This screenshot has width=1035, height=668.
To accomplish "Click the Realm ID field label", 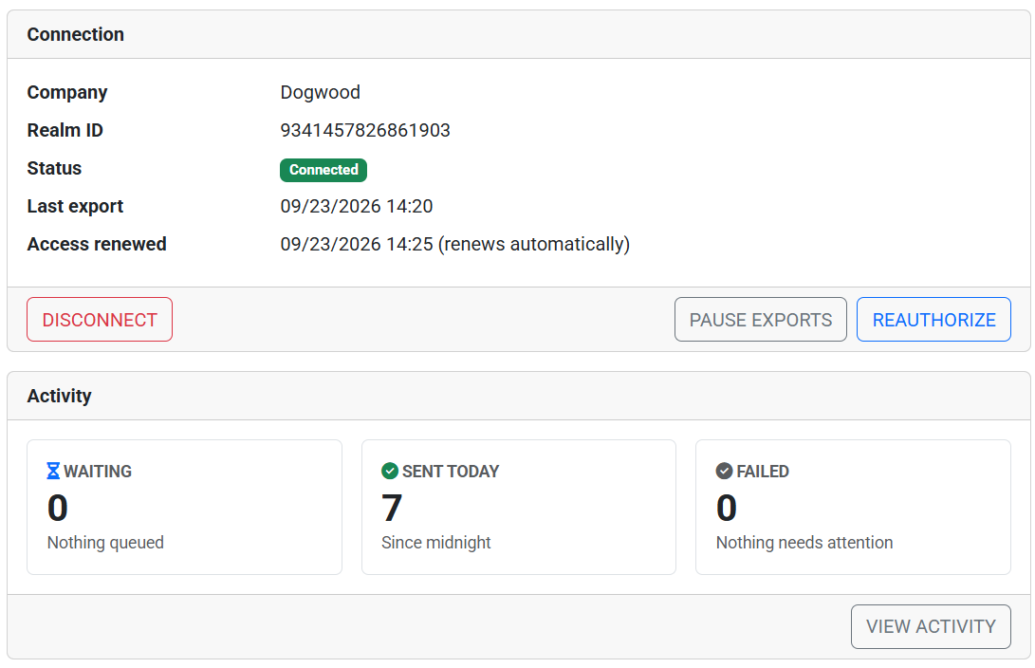I will [x=65, y=130].
